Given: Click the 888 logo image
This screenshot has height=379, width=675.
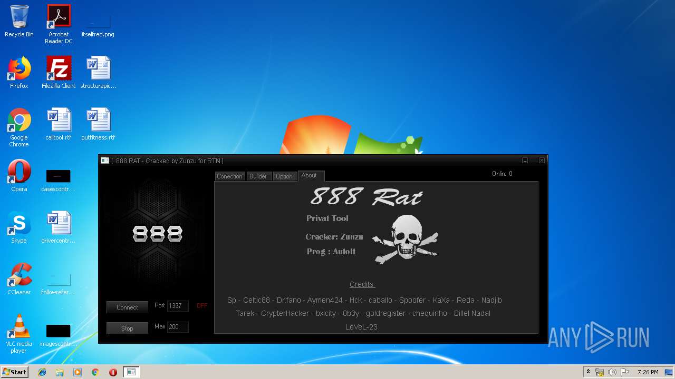Looking at the screenshot, I should (x=158, y=234).
